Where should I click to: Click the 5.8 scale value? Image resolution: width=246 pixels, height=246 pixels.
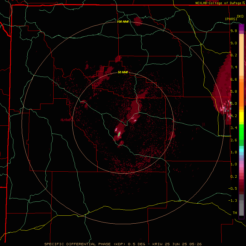(x=234, y=92)
